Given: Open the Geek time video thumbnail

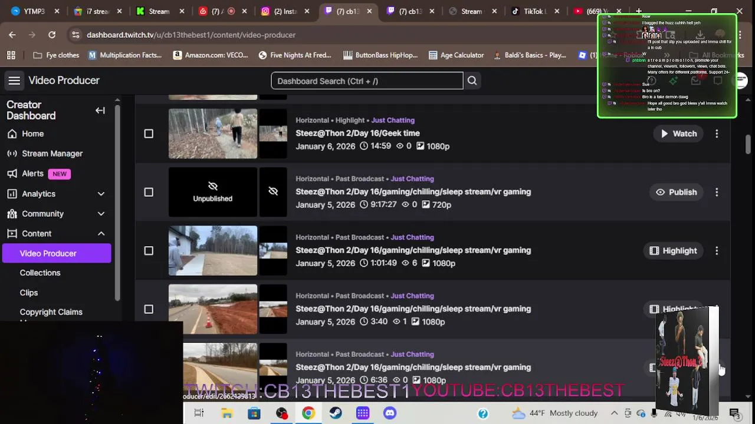Looking at the screenshot, I should (213, 134).
